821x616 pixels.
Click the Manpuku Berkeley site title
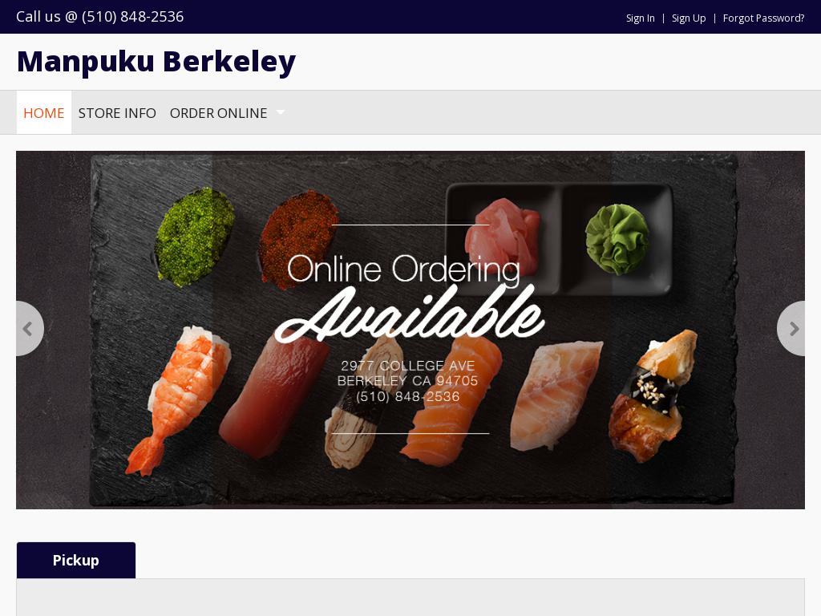click(x=156, y=61)
